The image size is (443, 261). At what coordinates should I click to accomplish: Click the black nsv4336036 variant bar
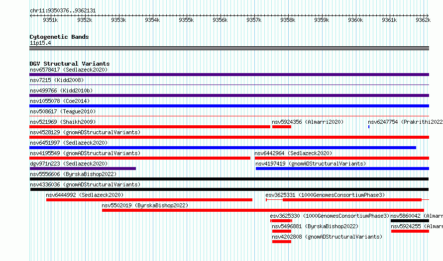click(x=229, y=189)
